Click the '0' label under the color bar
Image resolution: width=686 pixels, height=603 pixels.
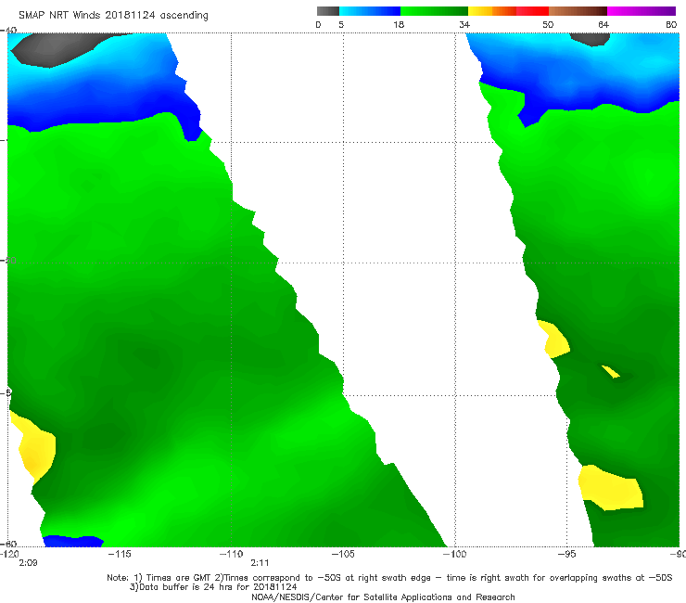click(318, 24)
